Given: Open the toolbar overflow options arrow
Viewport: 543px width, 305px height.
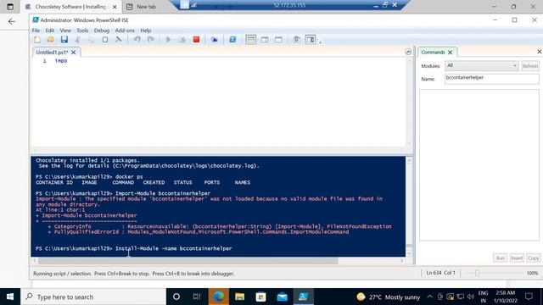Looking at the screenshot, I should (x=321, y=42).
